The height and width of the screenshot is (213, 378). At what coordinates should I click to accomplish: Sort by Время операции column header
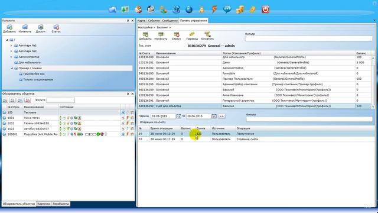point(161,128)
